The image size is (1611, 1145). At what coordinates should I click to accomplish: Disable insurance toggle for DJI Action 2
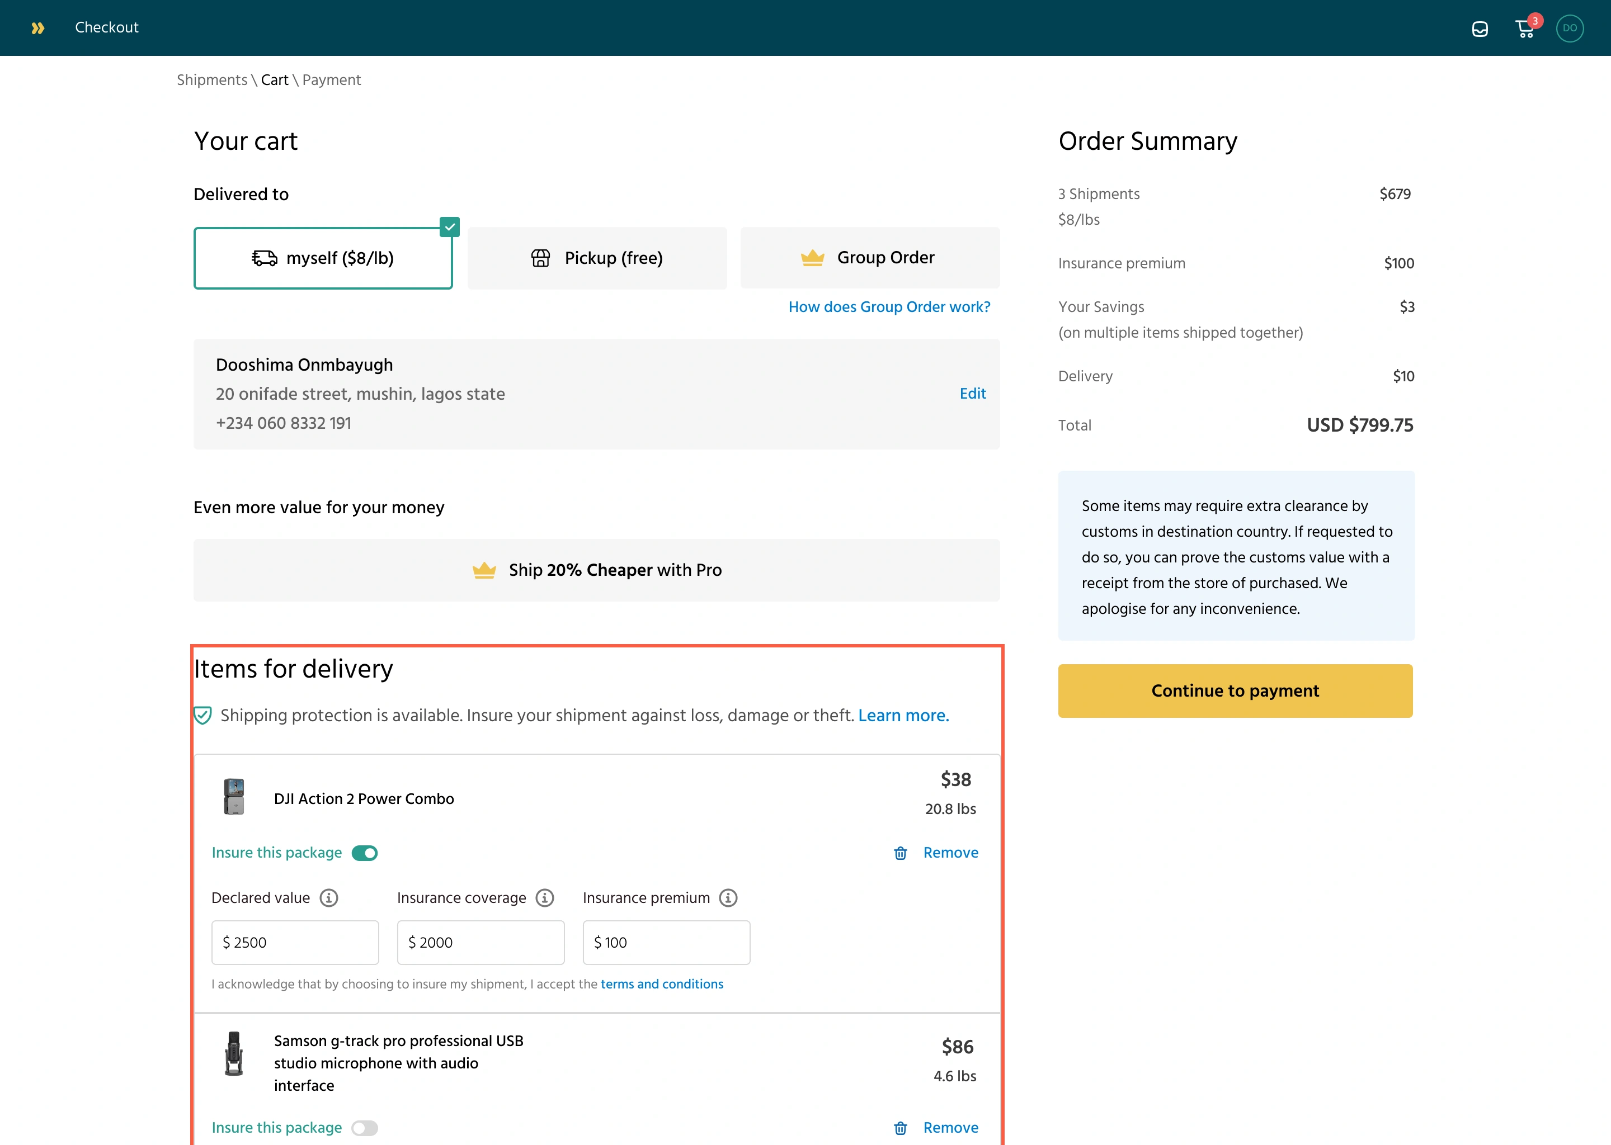point(365,853)
